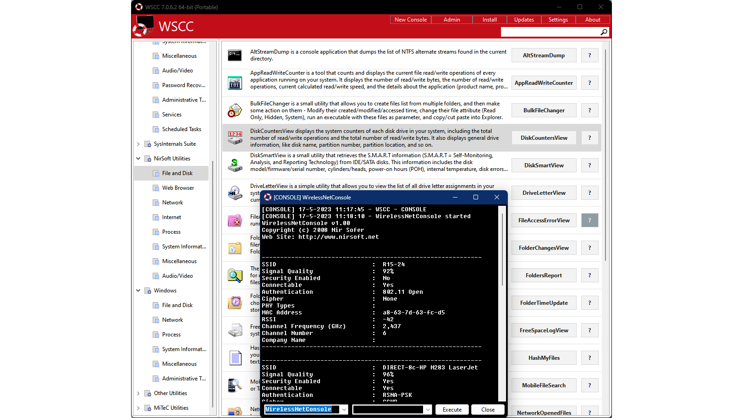This screenshot has width=743, height=418.
Task: Launch the DiskSmartView utility button
Action: (x=544, y=165)
